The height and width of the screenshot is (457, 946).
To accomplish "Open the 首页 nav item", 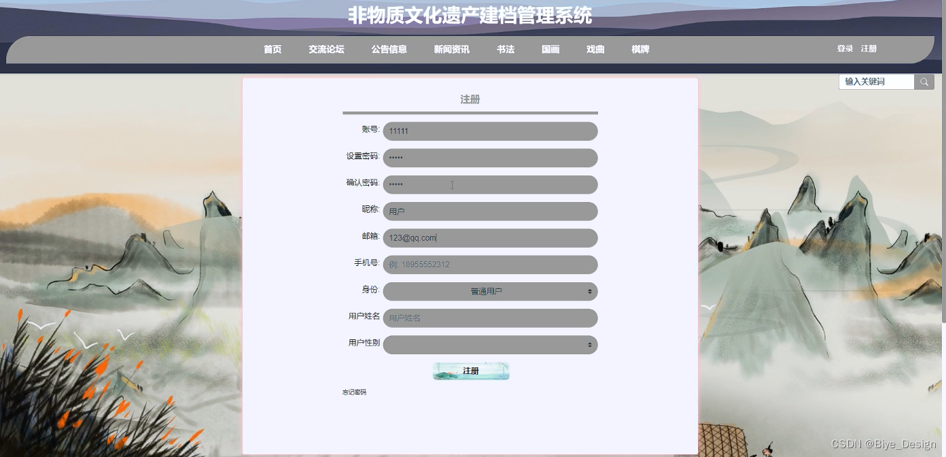I will point(273,50).
